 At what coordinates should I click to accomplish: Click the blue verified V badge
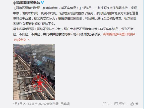point(42,3)
